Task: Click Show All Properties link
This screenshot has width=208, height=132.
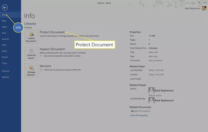Action: coord(139,115)
